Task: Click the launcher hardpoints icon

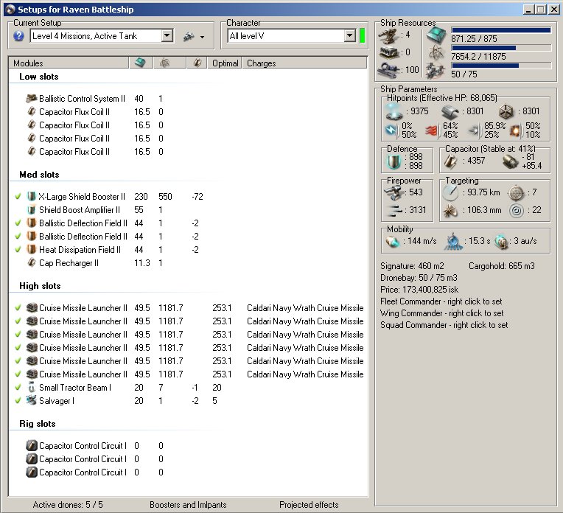Action: tap(388, 53)
